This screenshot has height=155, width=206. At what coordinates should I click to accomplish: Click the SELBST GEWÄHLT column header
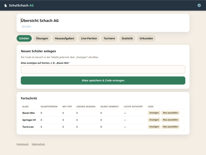tap(110, 107)
